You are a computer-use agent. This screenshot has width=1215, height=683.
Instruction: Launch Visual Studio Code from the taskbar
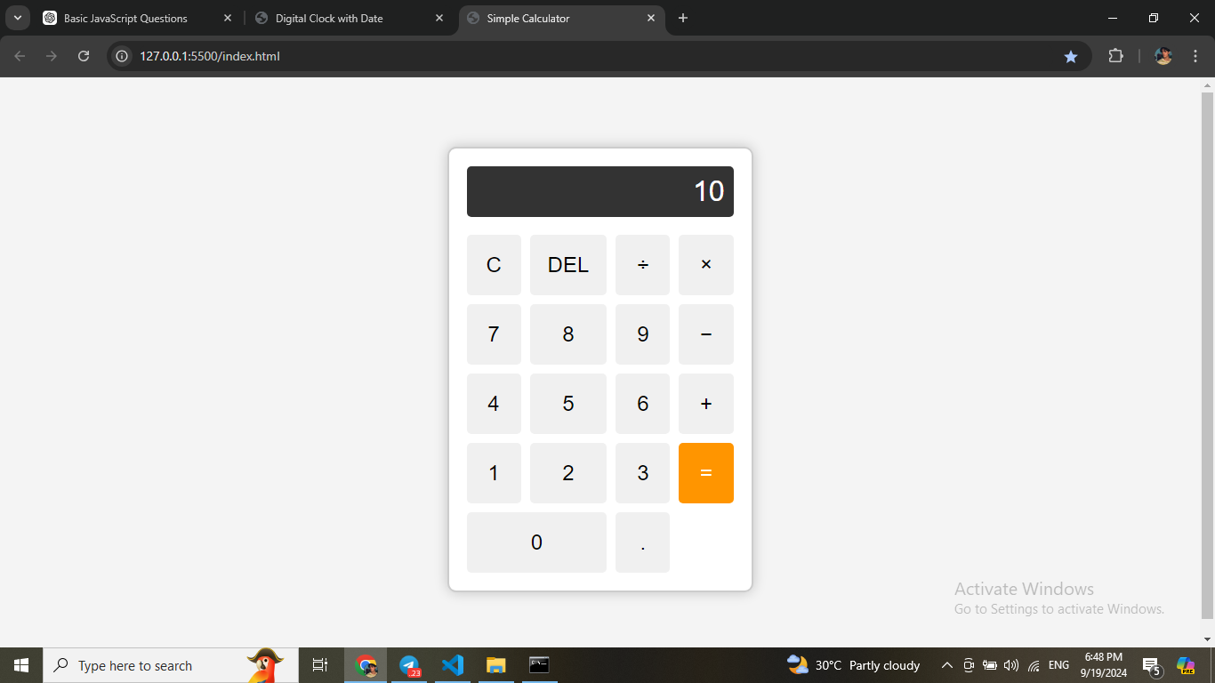tap(453, 664)
